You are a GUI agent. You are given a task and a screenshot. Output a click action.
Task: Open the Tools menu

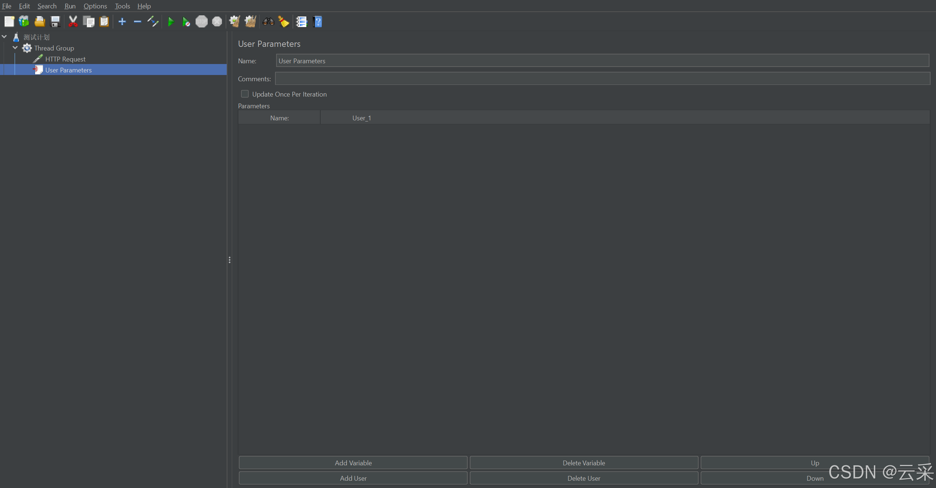coord(122,6)
